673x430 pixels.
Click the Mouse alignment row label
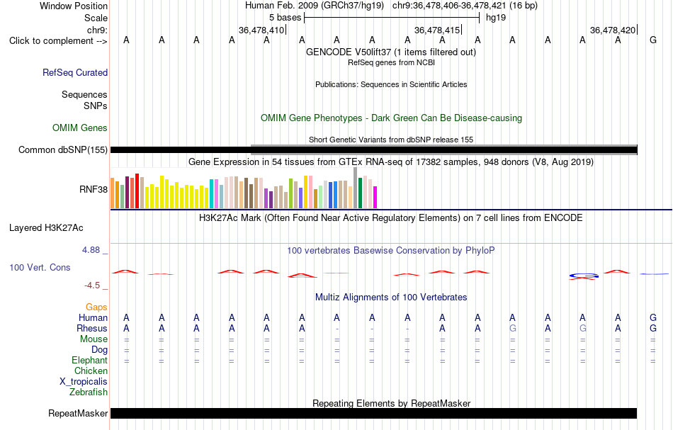coord(94,339)
